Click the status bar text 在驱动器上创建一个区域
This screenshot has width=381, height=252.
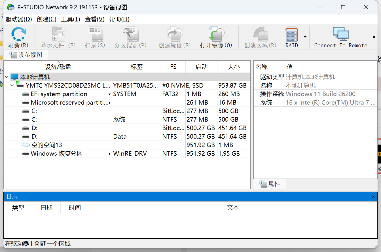click(38, 244)
